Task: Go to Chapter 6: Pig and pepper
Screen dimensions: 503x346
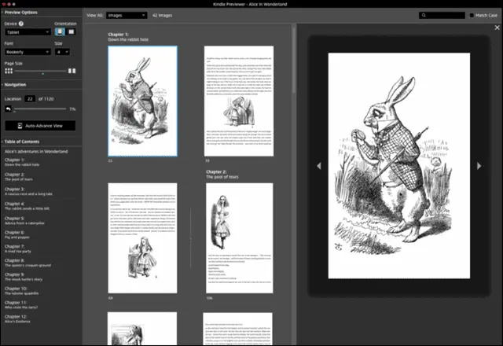Action: (x=17, y=234)
